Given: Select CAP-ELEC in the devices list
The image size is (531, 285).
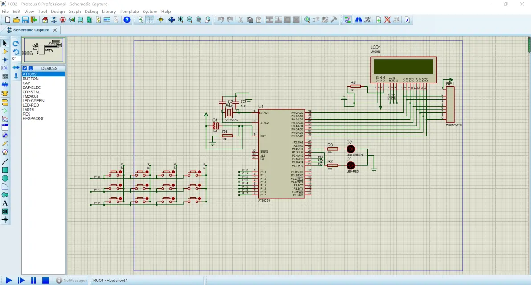Looking at the screenshot, I should [43, 87].
